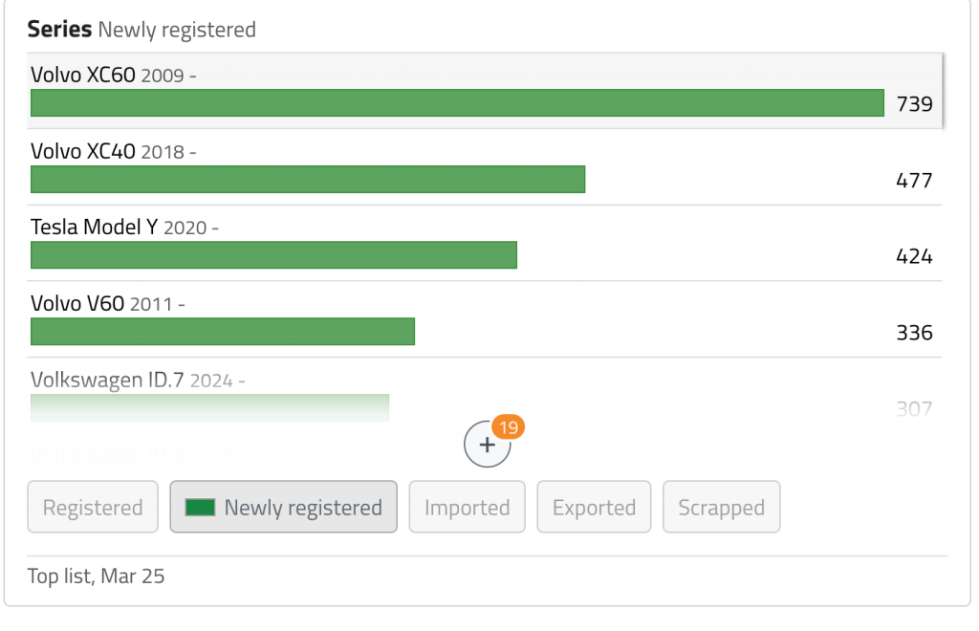
Task: Select the Registered filter button
Action: (93, 508)
